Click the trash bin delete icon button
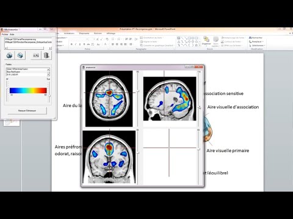This screenshot has width=293, height=219. [x=46, y=55]
